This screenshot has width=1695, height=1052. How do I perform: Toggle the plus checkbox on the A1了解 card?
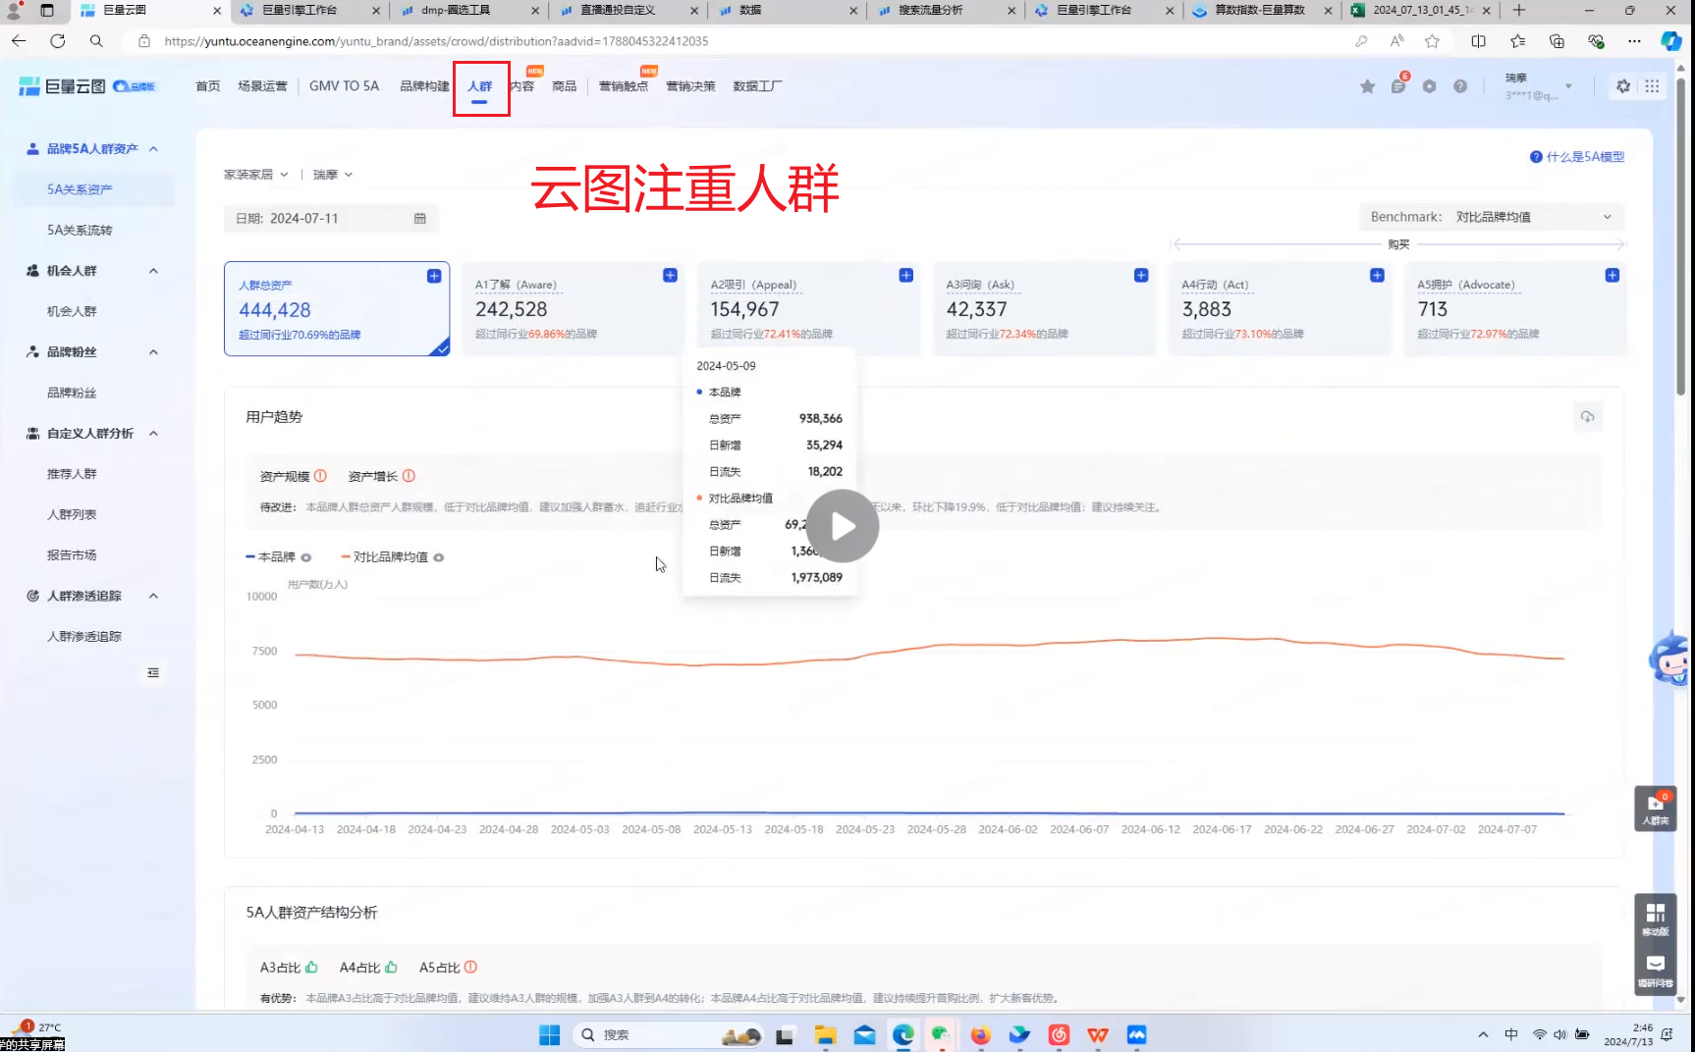click(670, 276)
